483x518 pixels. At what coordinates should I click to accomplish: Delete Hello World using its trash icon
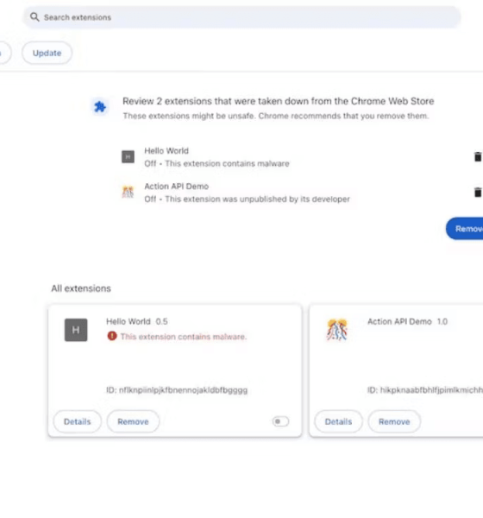(478, 156)
